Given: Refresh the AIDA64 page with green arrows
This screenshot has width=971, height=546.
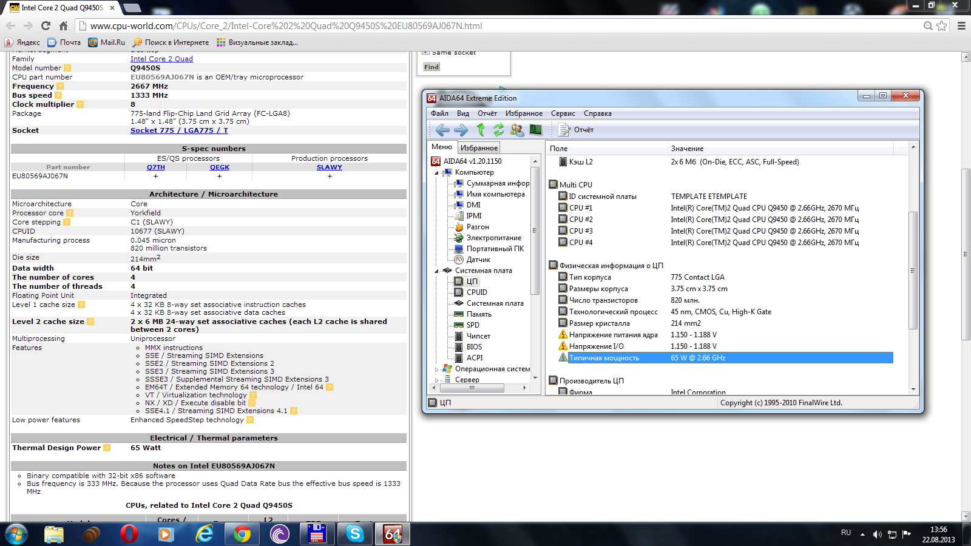Looking at the screenshot, I should pos(498,129).
